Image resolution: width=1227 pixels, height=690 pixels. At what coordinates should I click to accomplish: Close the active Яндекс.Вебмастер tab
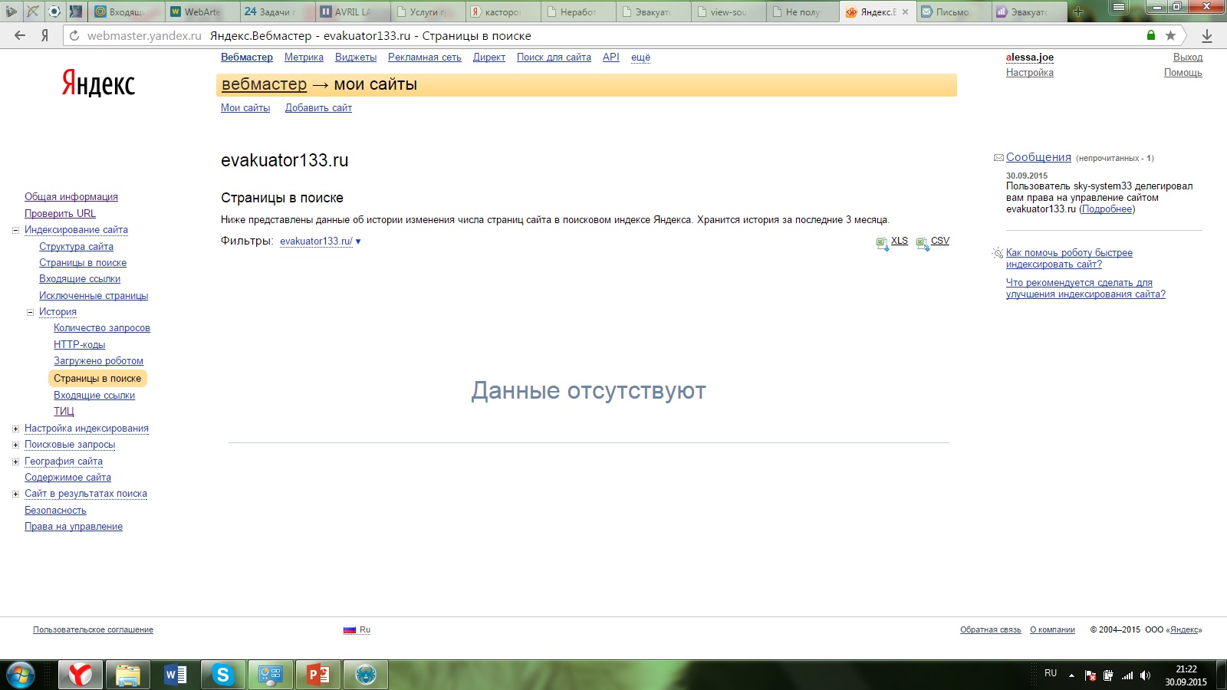[905, 12]
